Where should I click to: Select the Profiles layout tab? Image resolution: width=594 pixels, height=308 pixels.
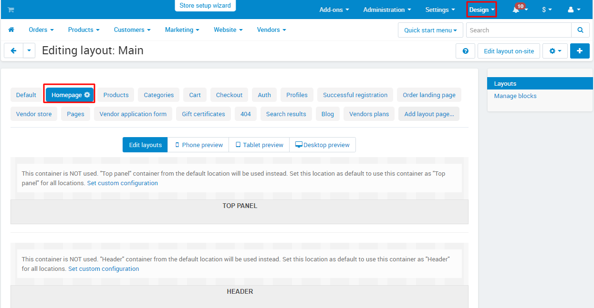(297, 95)
